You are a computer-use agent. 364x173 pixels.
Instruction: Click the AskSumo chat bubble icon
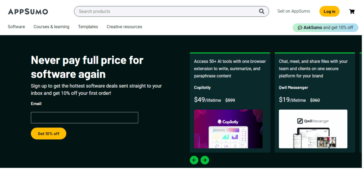coord(300,27)
